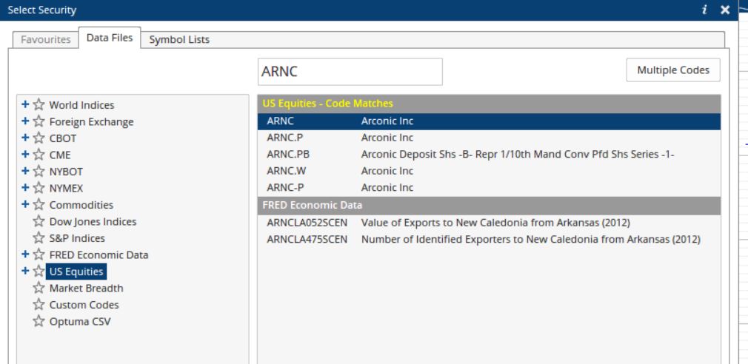Select Market Breadth in the tree
Image resolution: width=748 pixels, height=364 pixels.
[x=86, y=289]
